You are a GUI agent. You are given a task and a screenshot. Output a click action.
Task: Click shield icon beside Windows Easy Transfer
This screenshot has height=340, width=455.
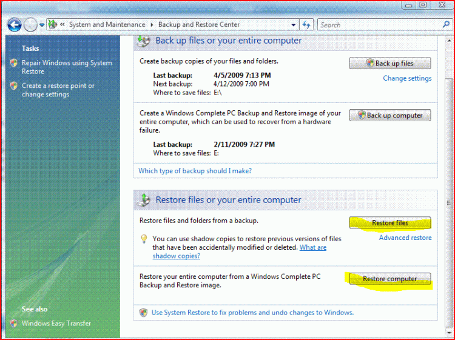13,323
